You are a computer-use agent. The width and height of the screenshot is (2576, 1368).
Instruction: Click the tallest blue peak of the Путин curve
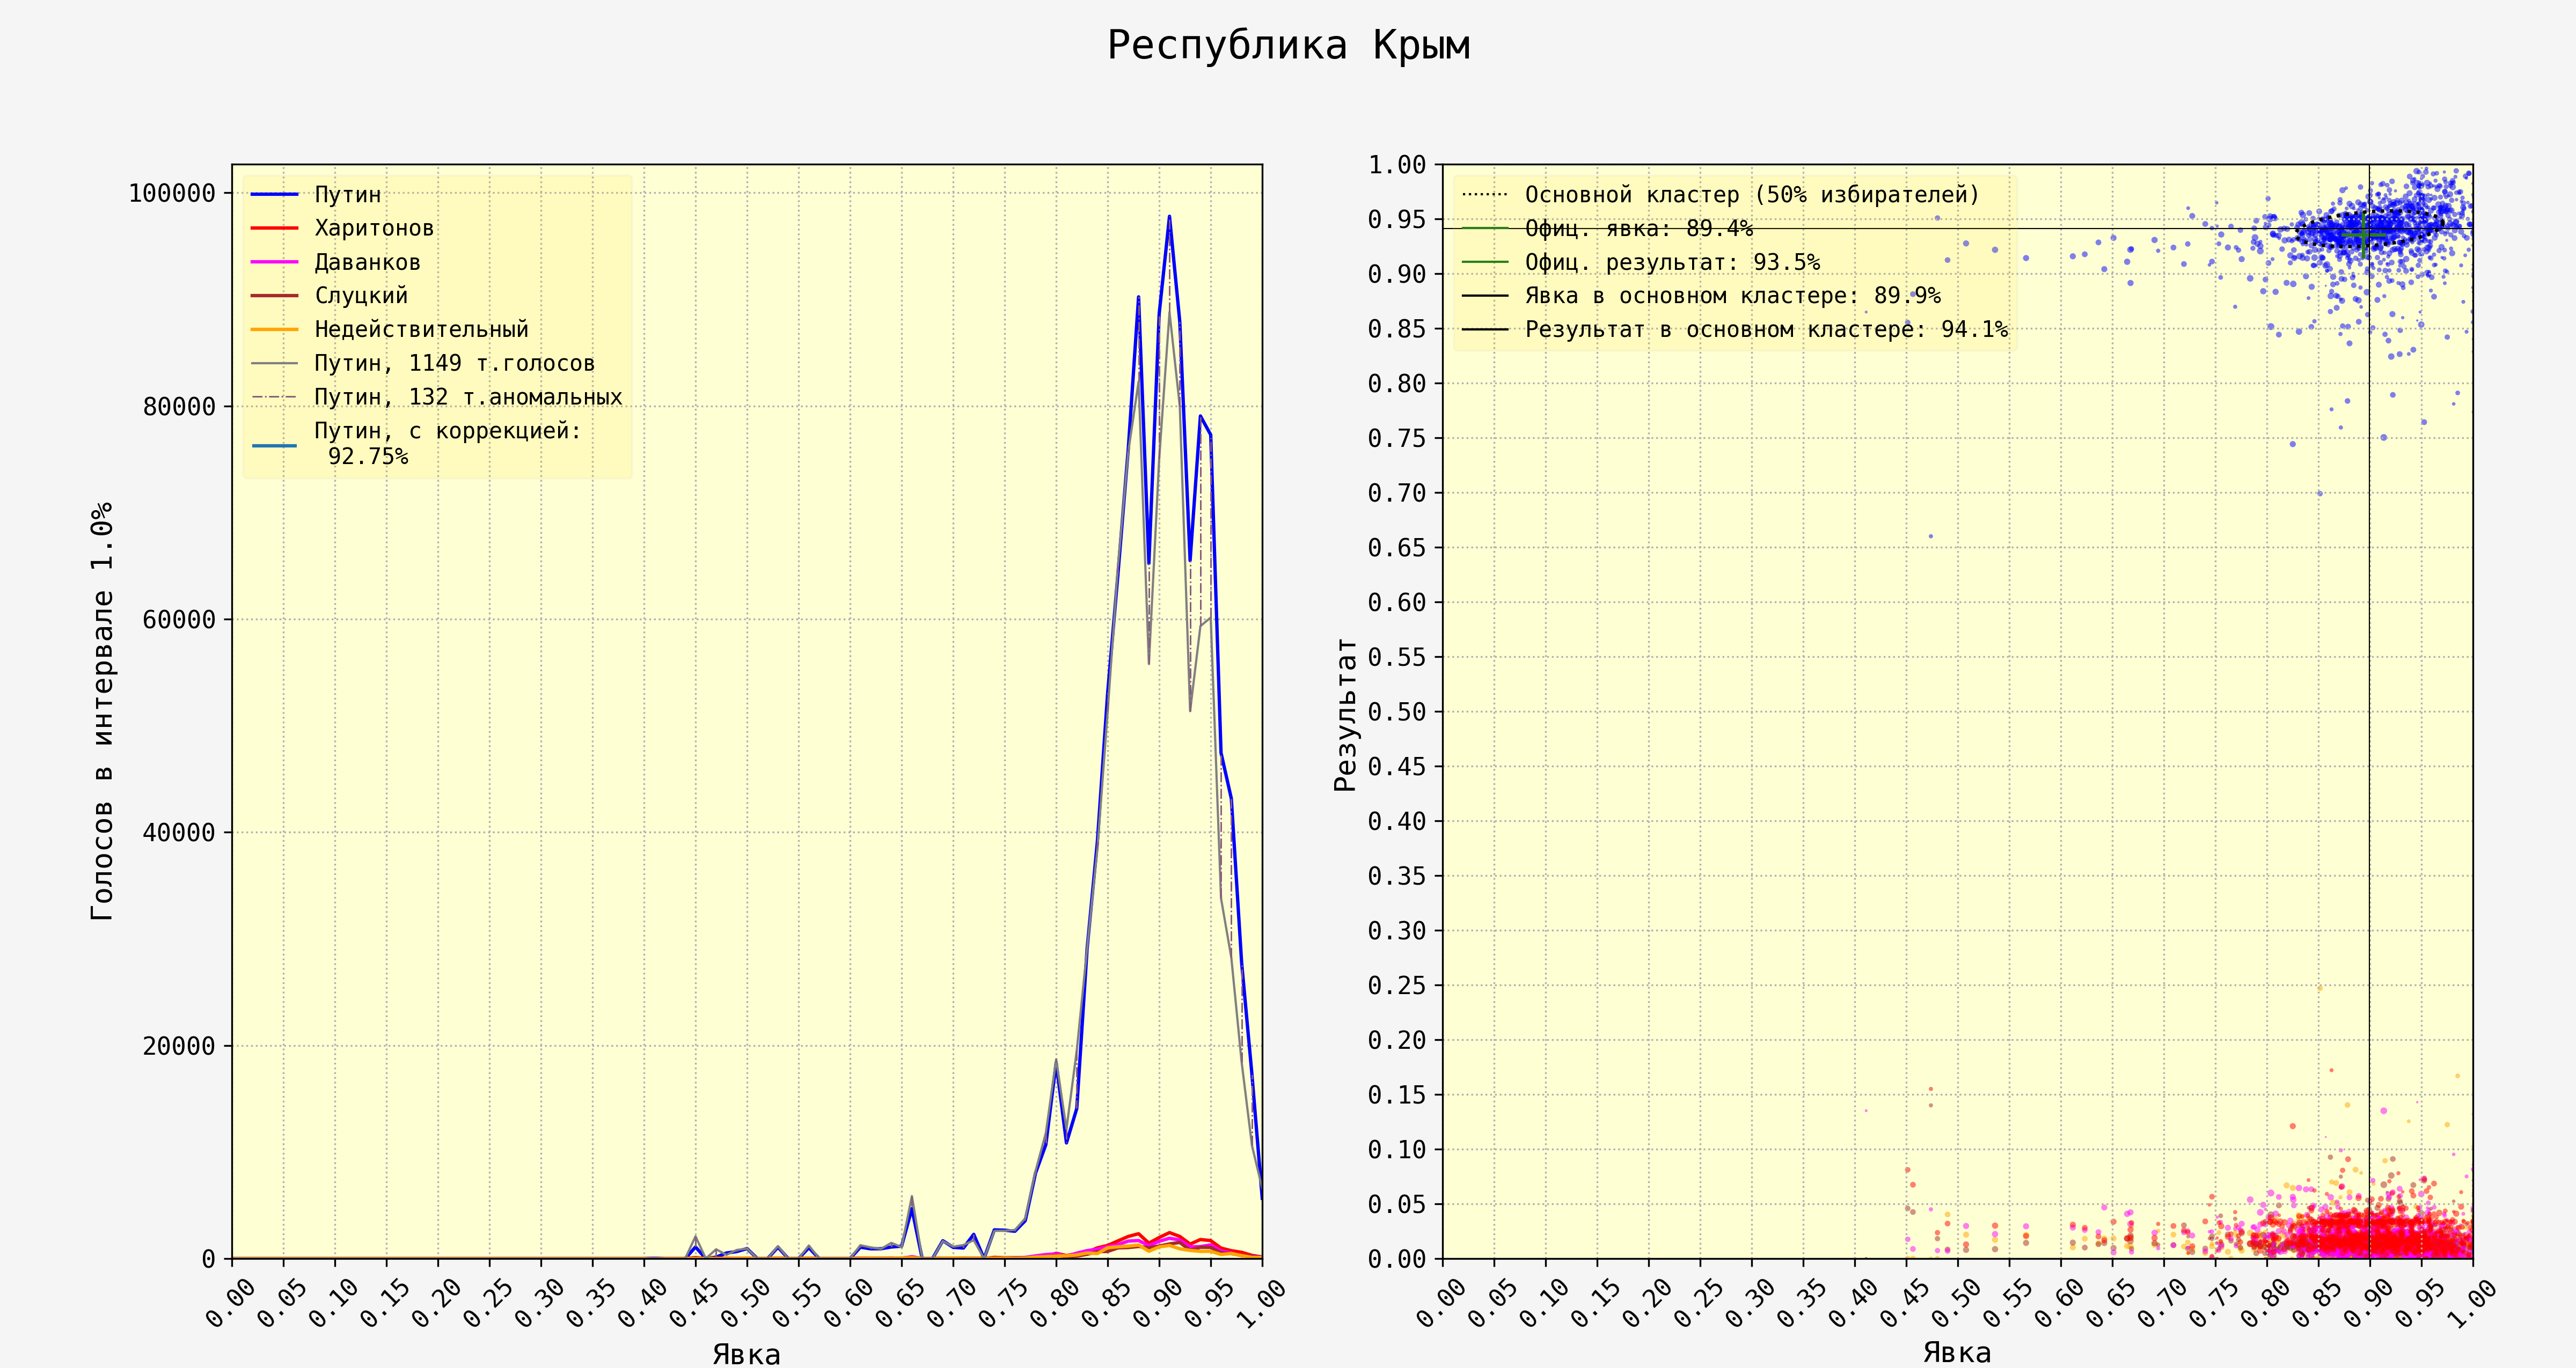[1169, 216]
